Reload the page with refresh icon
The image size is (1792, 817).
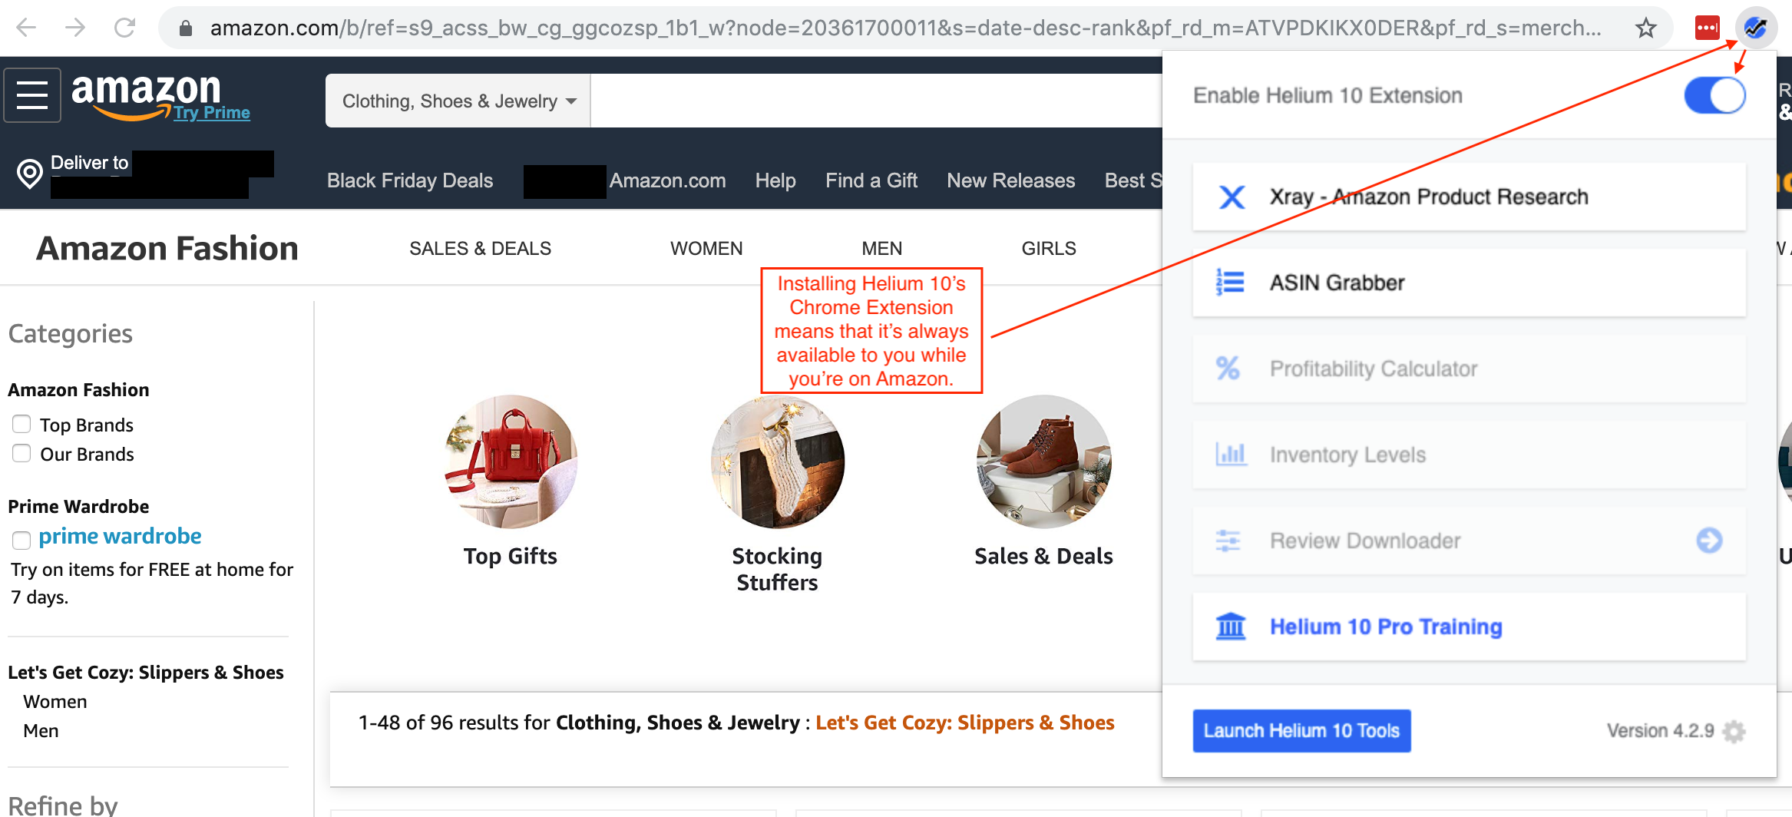124,28
